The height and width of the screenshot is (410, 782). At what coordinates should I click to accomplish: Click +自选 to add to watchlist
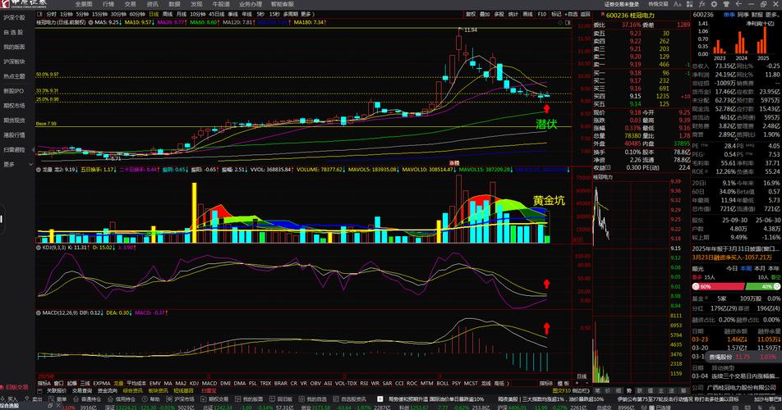573,14
